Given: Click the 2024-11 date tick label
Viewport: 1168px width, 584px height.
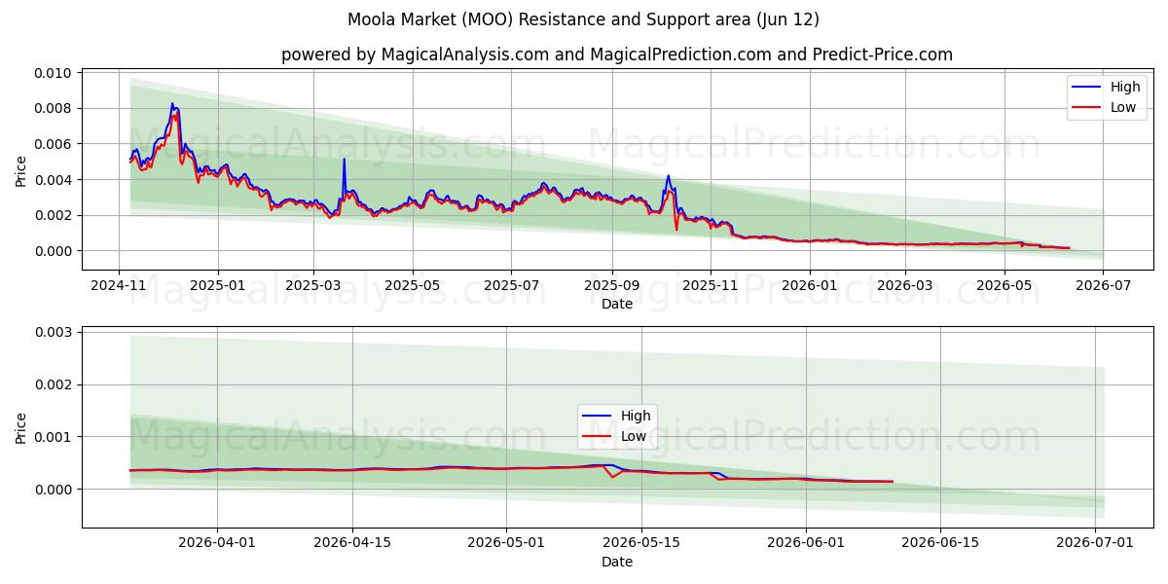Looking at the screenshot, I should [x=119, y=286].
